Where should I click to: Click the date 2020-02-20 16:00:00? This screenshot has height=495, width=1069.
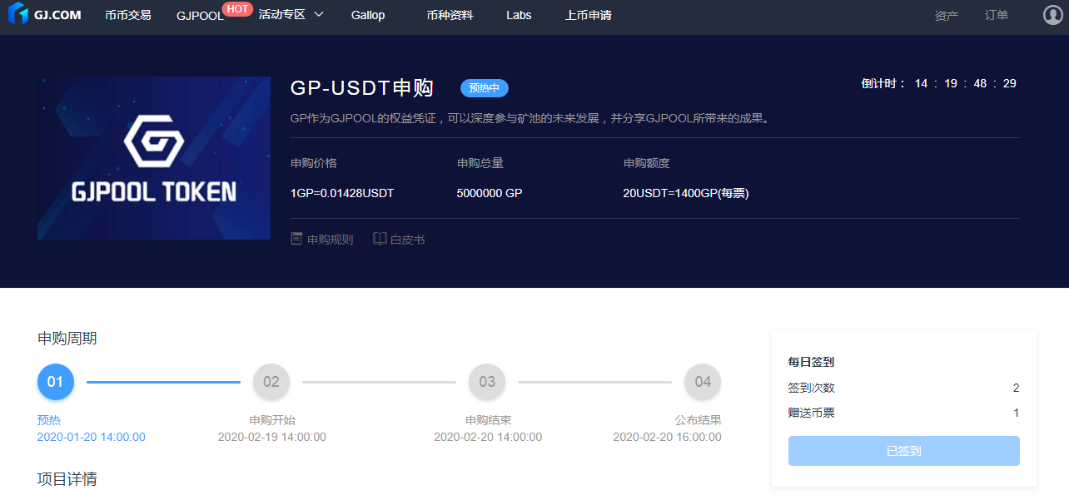tap(668, 437)
